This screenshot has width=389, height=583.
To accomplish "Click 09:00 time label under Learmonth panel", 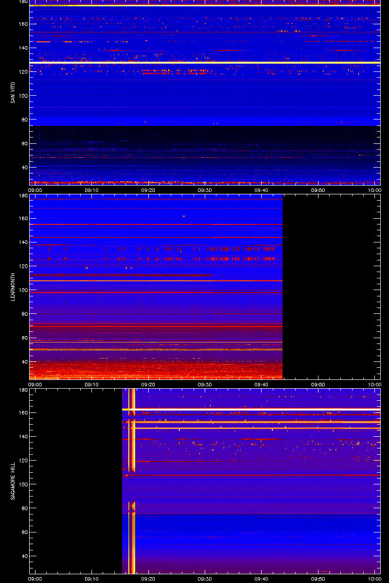I will tap(35, 385).
